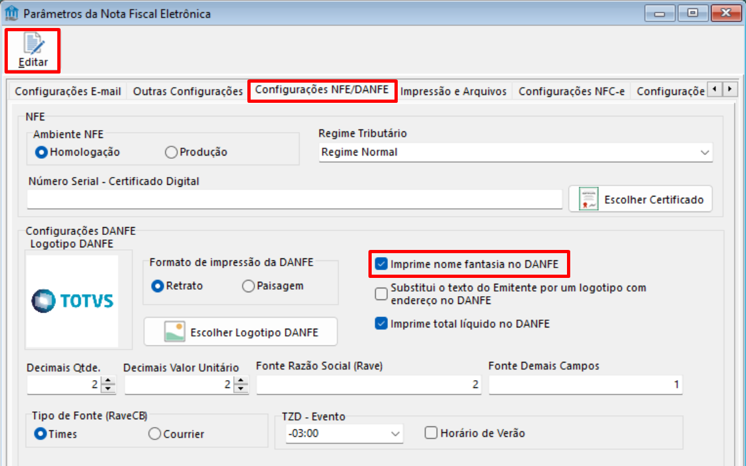Minimize the Parâmetros window
The width and height of the screenshot is (746, 466).
coord(659,13)
